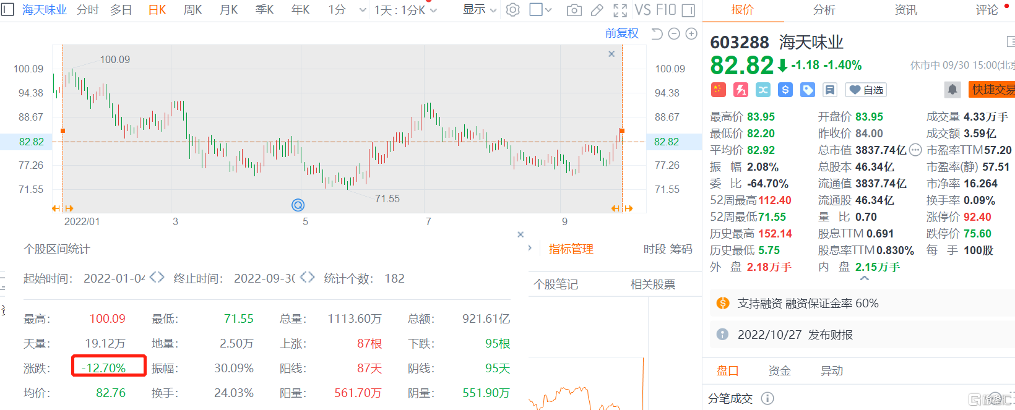Add stock to 自选 watchlist
Screen dimensions: 1015x410
point(866,90)
